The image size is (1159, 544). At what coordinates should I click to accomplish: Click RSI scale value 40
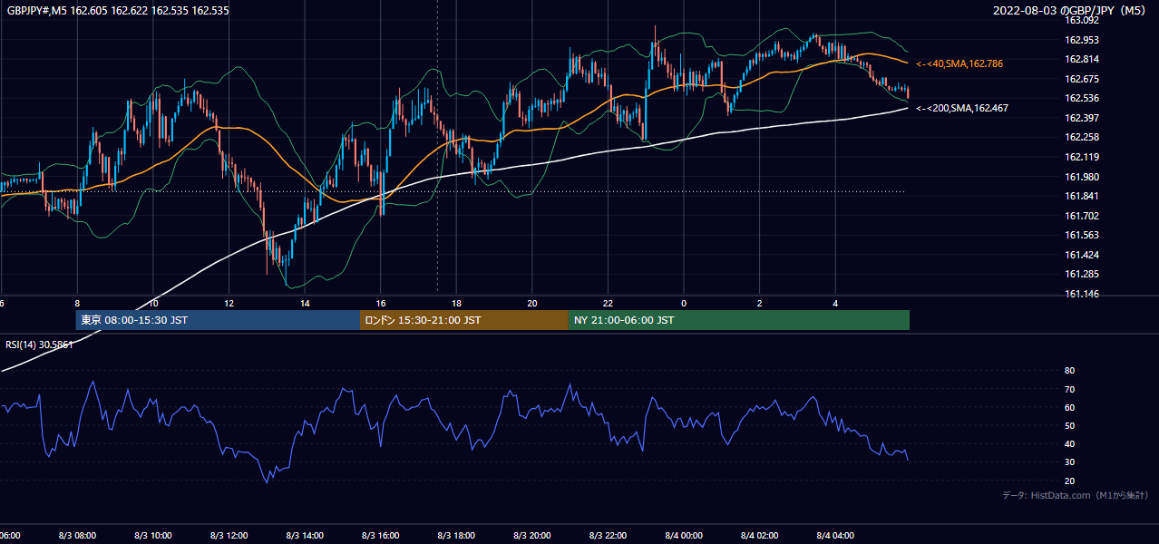click(1069, 444)
